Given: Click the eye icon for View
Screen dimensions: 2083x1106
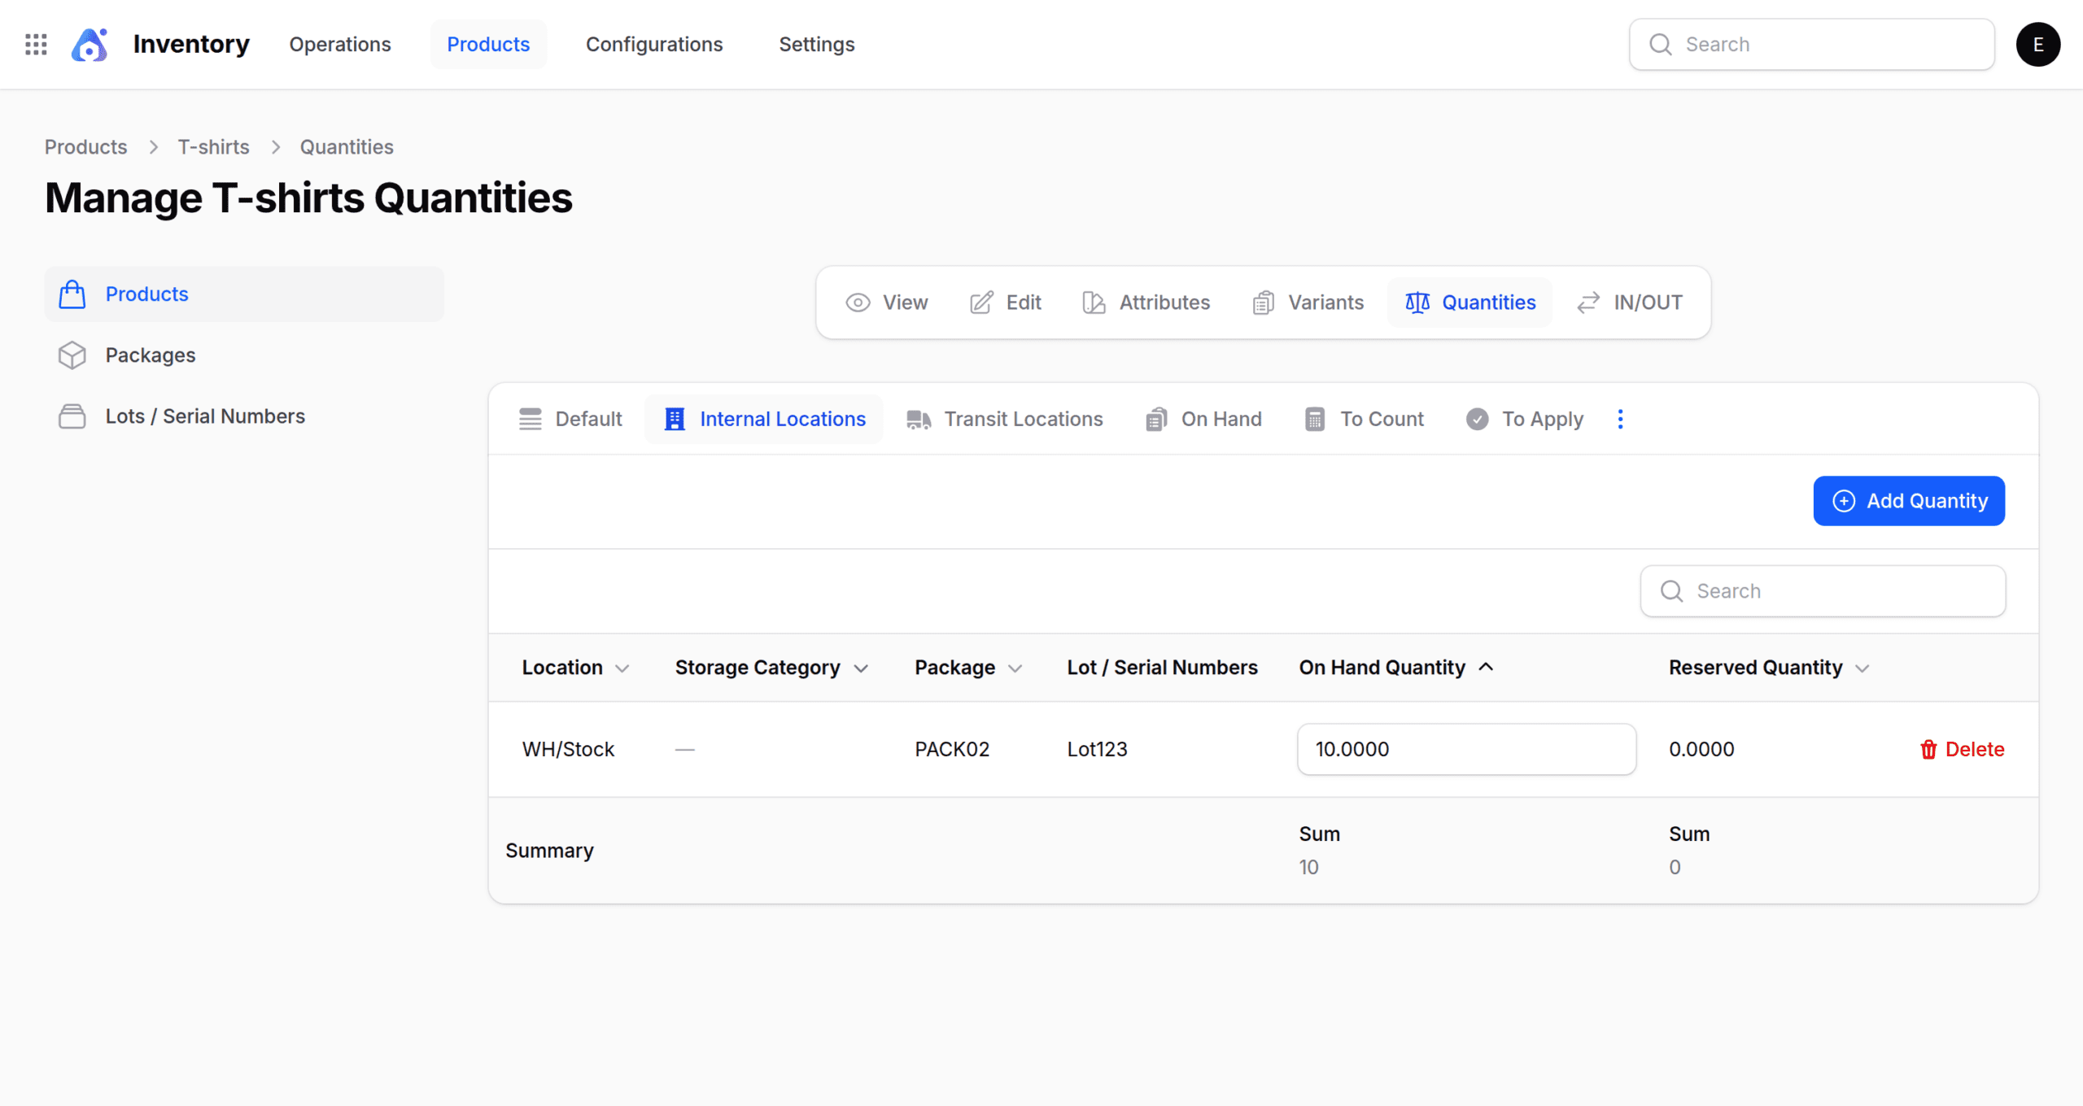Looking at the screenshot, I should [858, 303].
